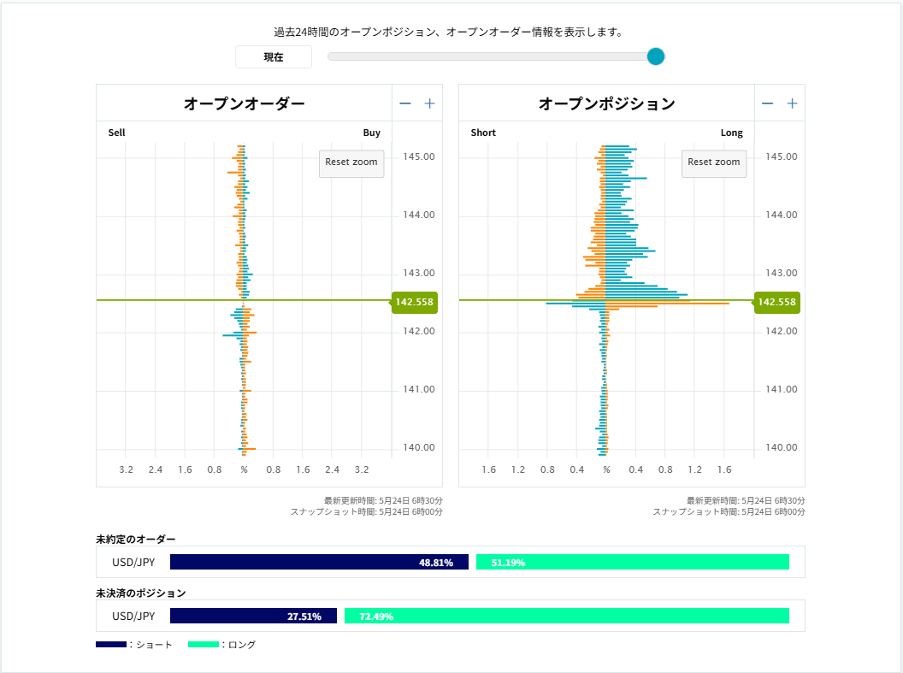
Task: Zoom in the オープンポジション chart with plus icon
Action: (793, 103)
